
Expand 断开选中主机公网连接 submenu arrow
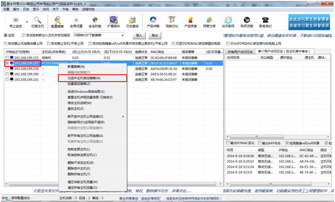(x=123, y=116)
